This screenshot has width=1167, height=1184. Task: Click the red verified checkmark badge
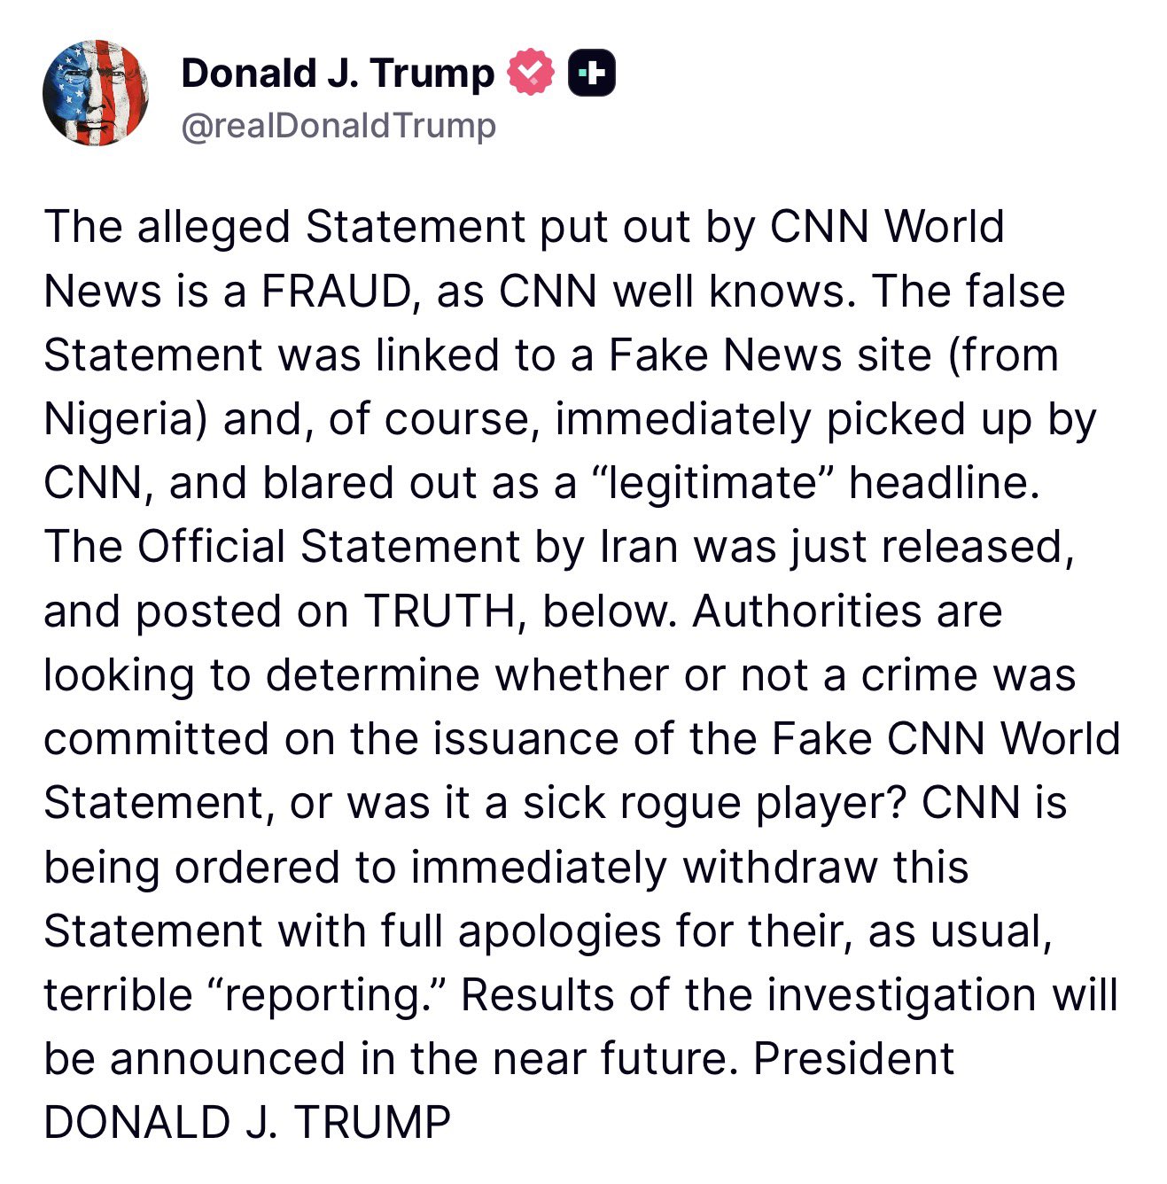tap(530, 74)
